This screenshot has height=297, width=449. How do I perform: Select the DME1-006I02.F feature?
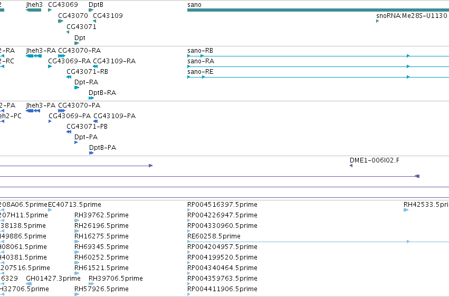(x=351, y=166)
